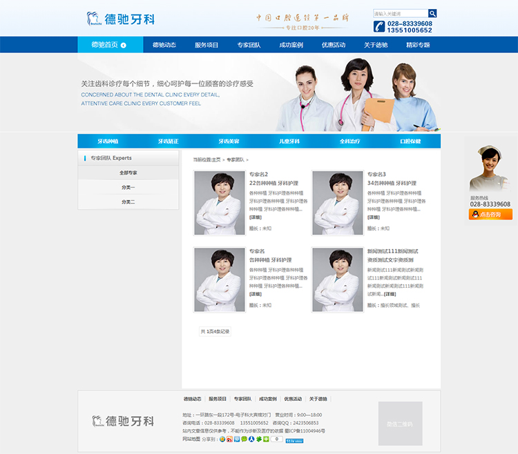Click the search magnifier icon
The image size is (518, 454).
[432, 13]
